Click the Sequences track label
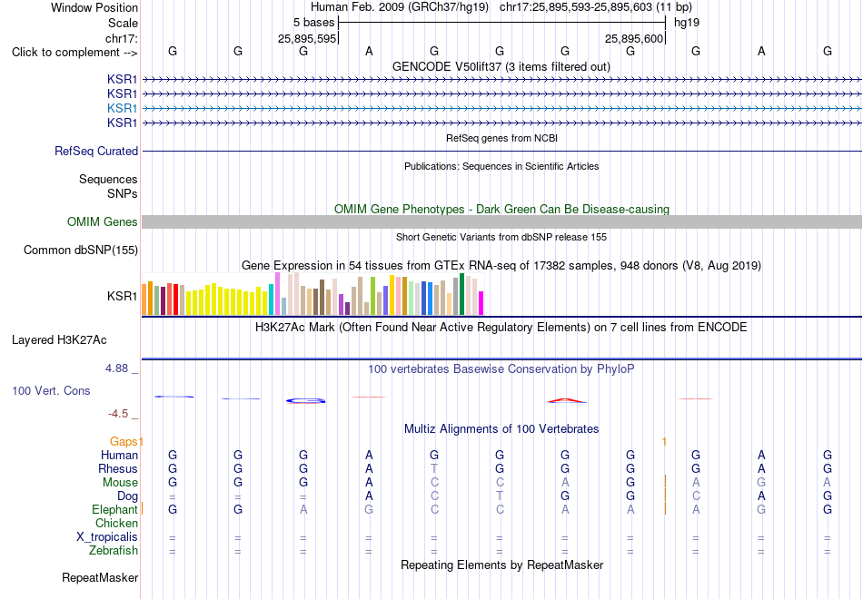The height and width of the screenshot is (599, 863). click(108, 180)
